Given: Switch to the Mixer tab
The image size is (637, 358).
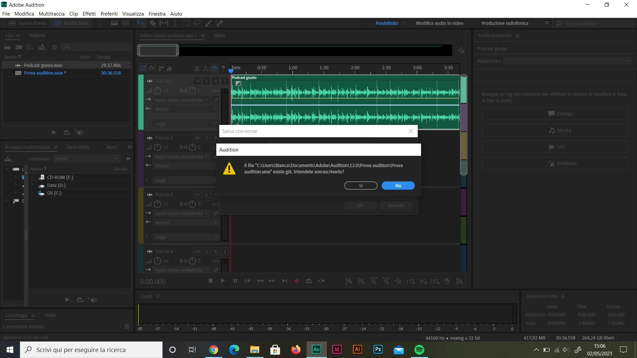Looking at the screenshot, I should (219, 35).
